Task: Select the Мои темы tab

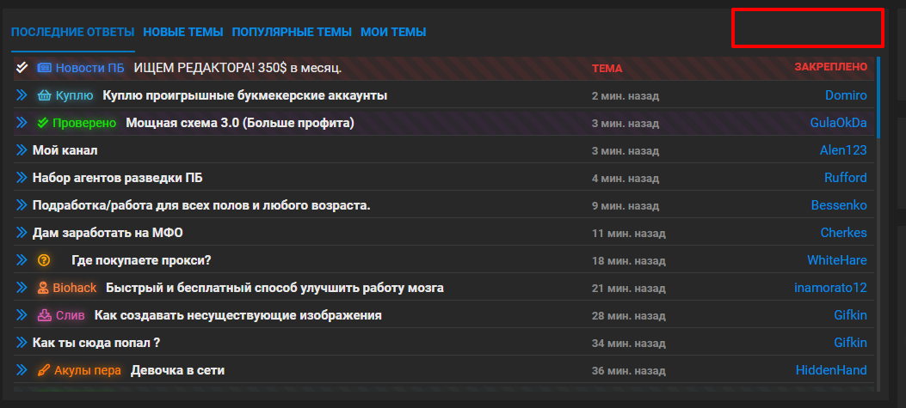Action: (393, 33)
